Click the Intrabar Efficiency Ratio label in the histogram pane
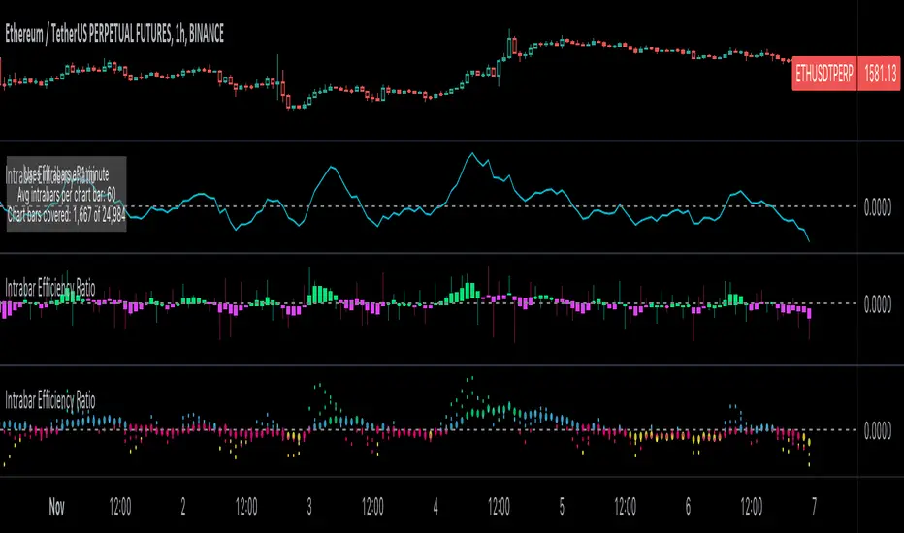The width and height of the screenshot is (904, 533). click(50, 288)
